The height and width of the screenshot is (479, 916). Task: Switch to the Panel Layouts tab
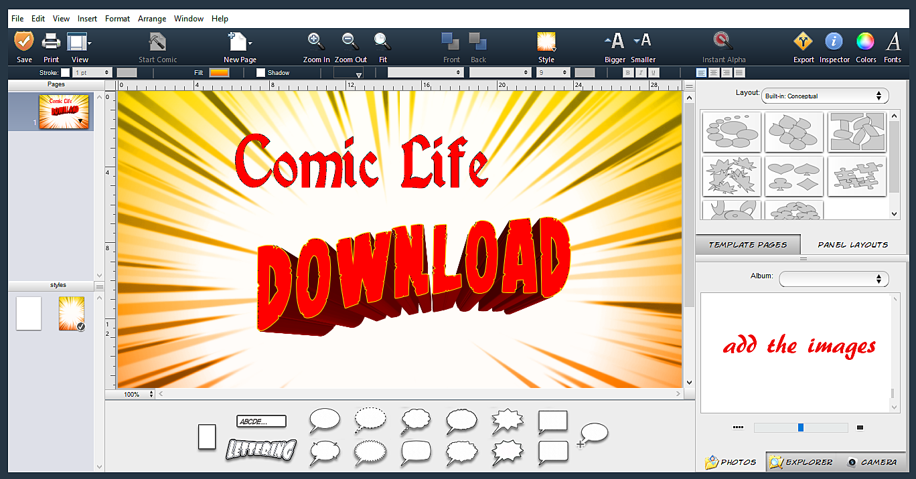(x=852, y=245)
